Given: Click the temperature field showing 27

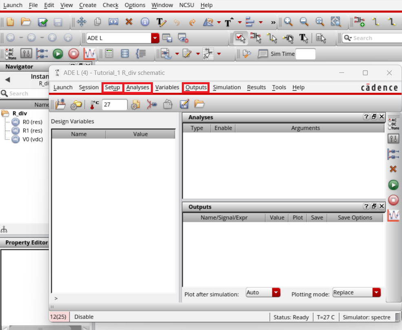Looking at the screenshot, I should click(x=115, y=105).
